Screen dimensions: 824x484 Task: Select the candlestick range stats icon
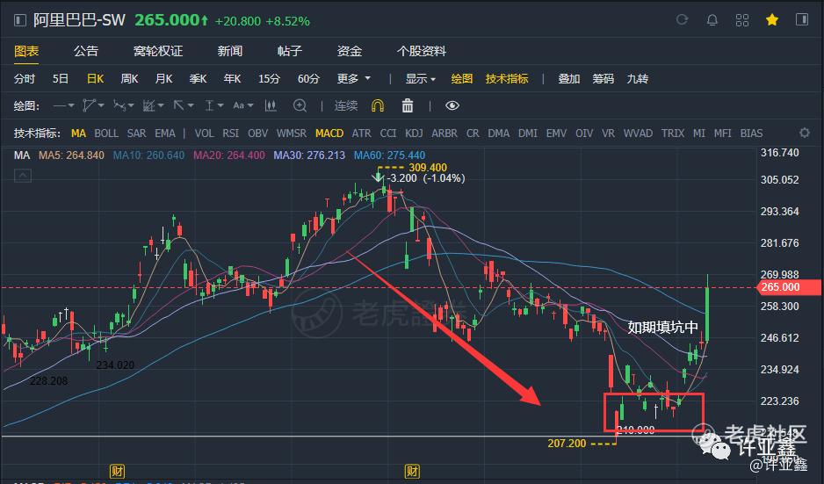(271, 106)
